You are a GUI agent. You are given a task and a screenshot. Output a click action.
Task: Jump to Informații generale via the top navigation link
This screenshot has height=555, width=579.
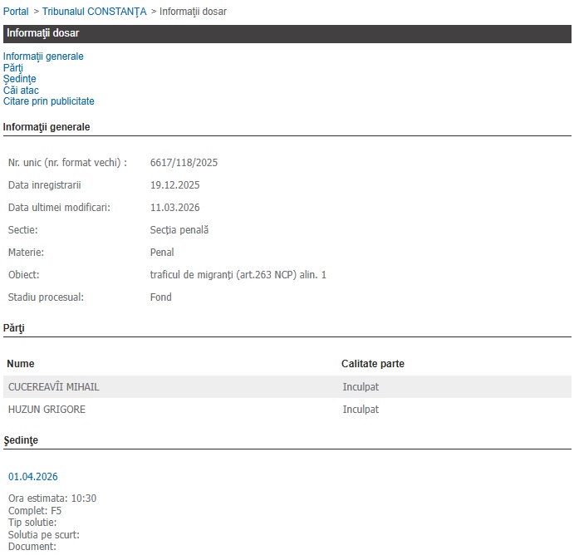(43, 56)
